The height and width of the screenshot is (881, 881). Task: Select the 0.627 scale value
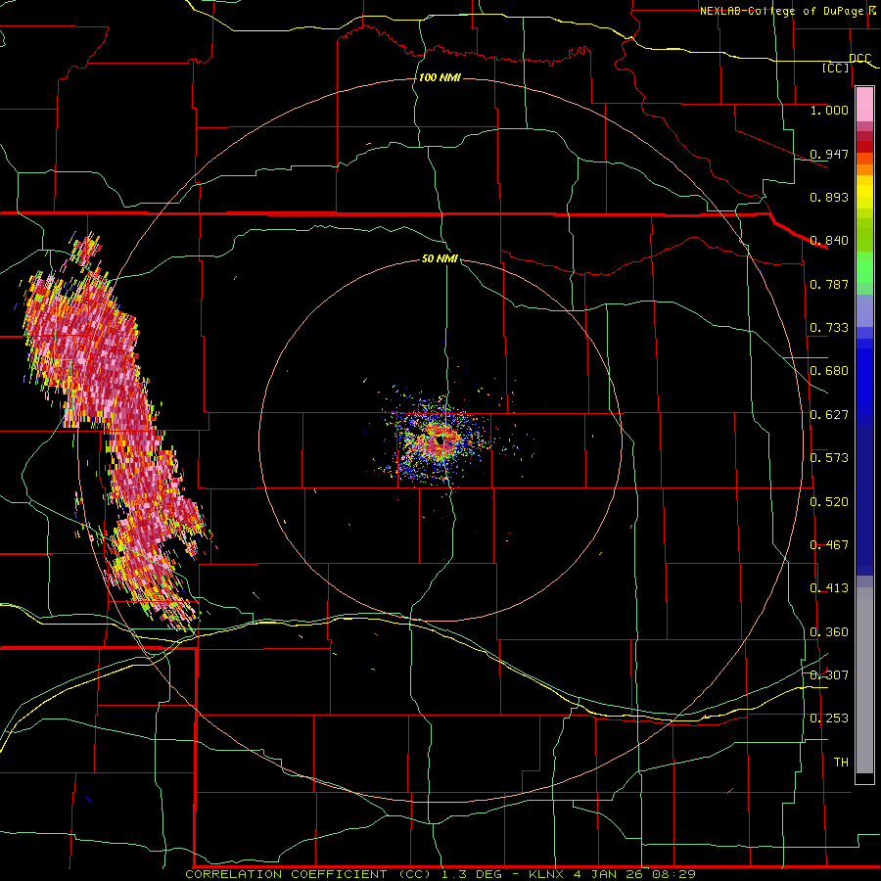point(829,415)
